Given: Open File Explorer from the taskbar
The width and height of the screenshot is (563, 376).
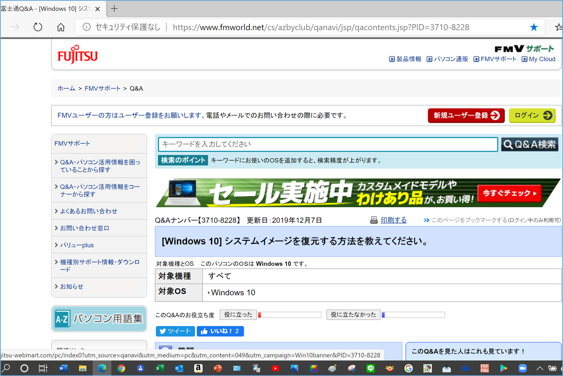Looking at the screenshot, I should 82,368.
